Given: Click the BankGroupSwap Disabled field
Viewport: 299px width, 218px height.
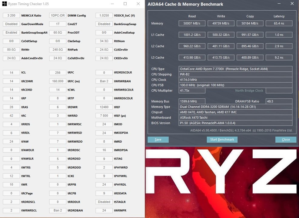Looking at the screenshot, I should pos(104,24).
